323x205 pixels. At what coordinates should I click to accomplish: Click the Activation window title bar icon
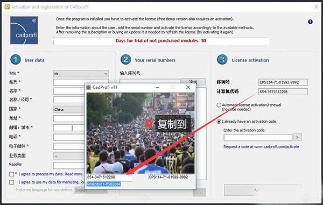point(7,7)
